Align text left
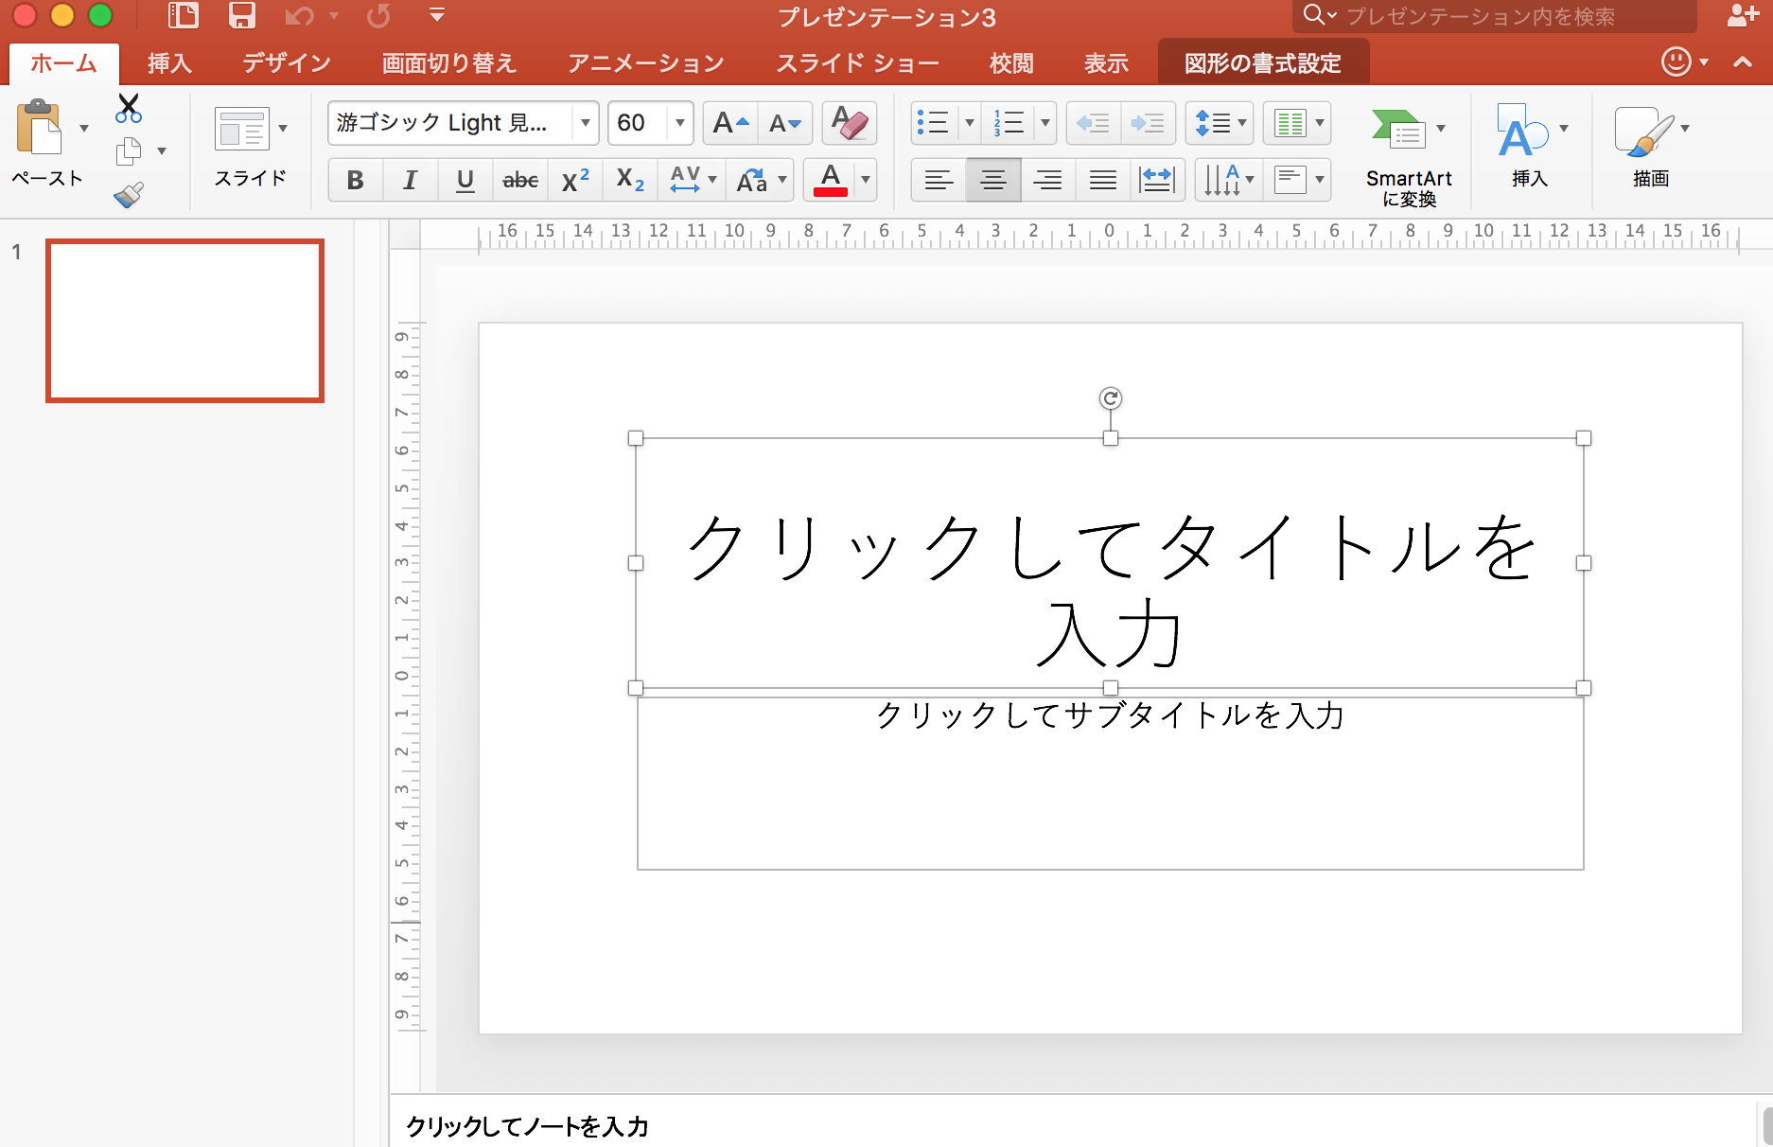This screenshot has height=1147, width=1773. coord(938,180)
